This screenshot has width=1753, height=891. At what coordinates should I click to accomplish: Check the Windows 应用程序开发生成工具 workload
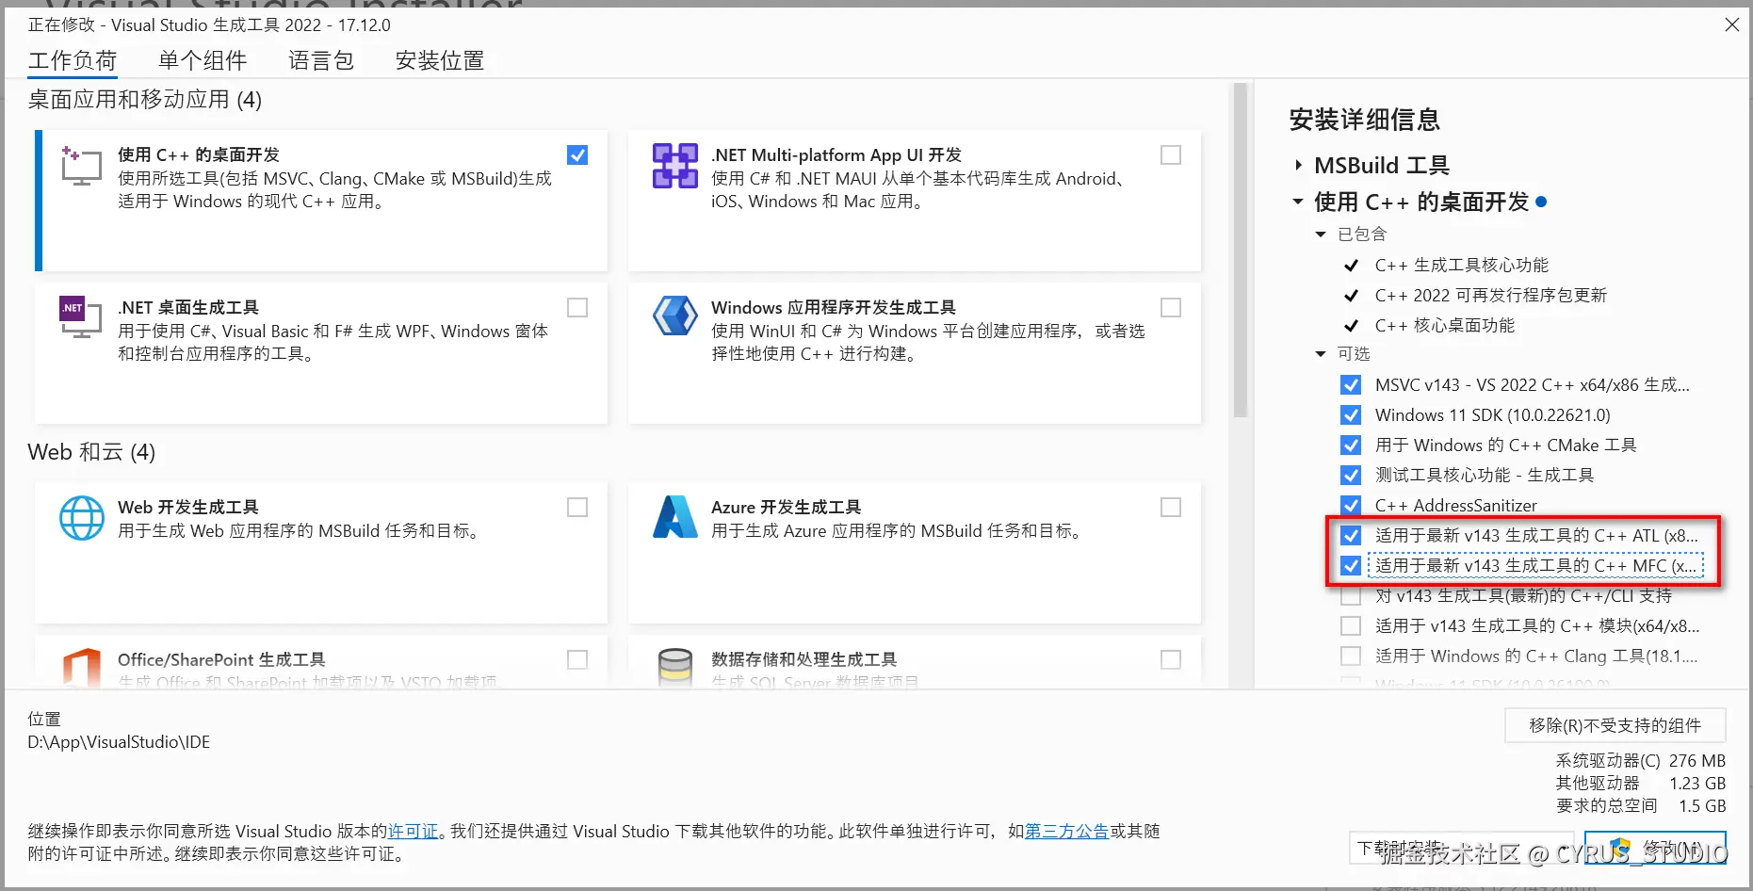click(x=1171, y=308)
